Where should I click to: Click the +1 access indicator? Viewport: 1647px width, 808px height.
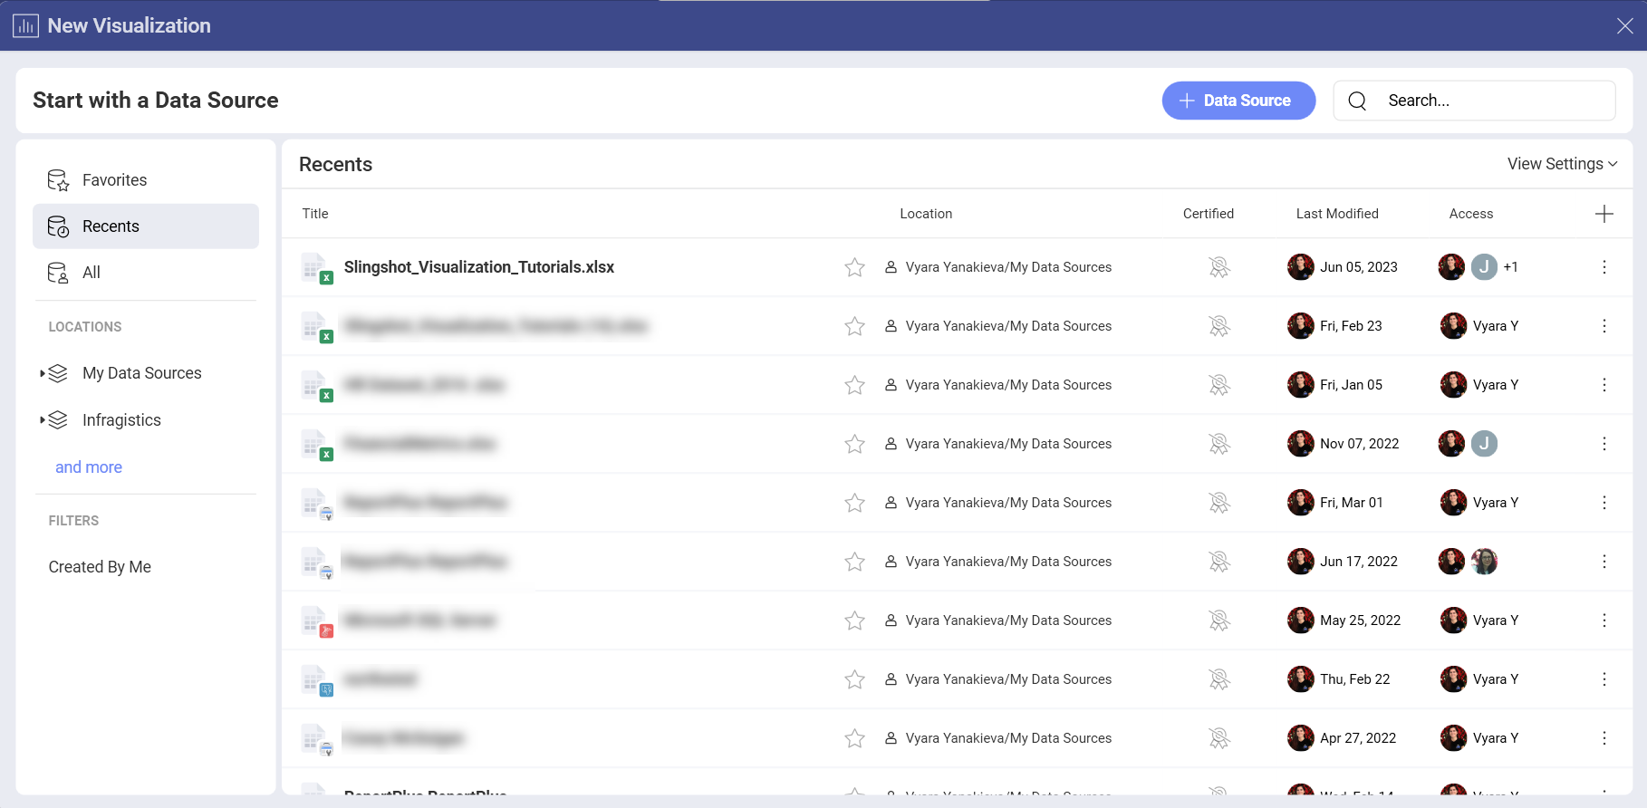point(1511,267)
